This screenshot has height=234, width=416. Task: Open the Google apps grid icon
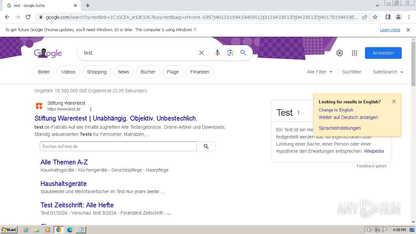click(x=355, y=53)
